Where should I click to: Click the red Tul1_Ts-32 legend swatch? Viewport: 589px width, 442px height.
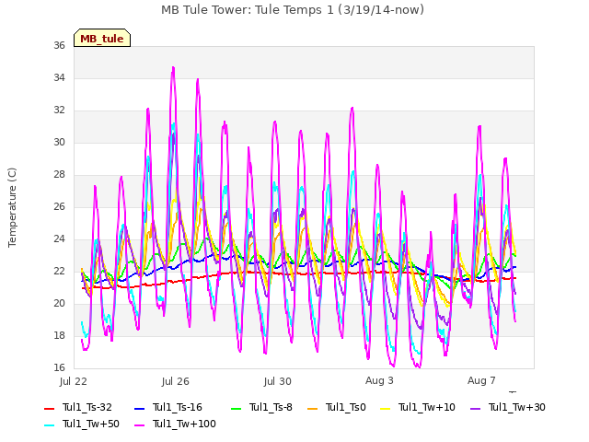49,409
